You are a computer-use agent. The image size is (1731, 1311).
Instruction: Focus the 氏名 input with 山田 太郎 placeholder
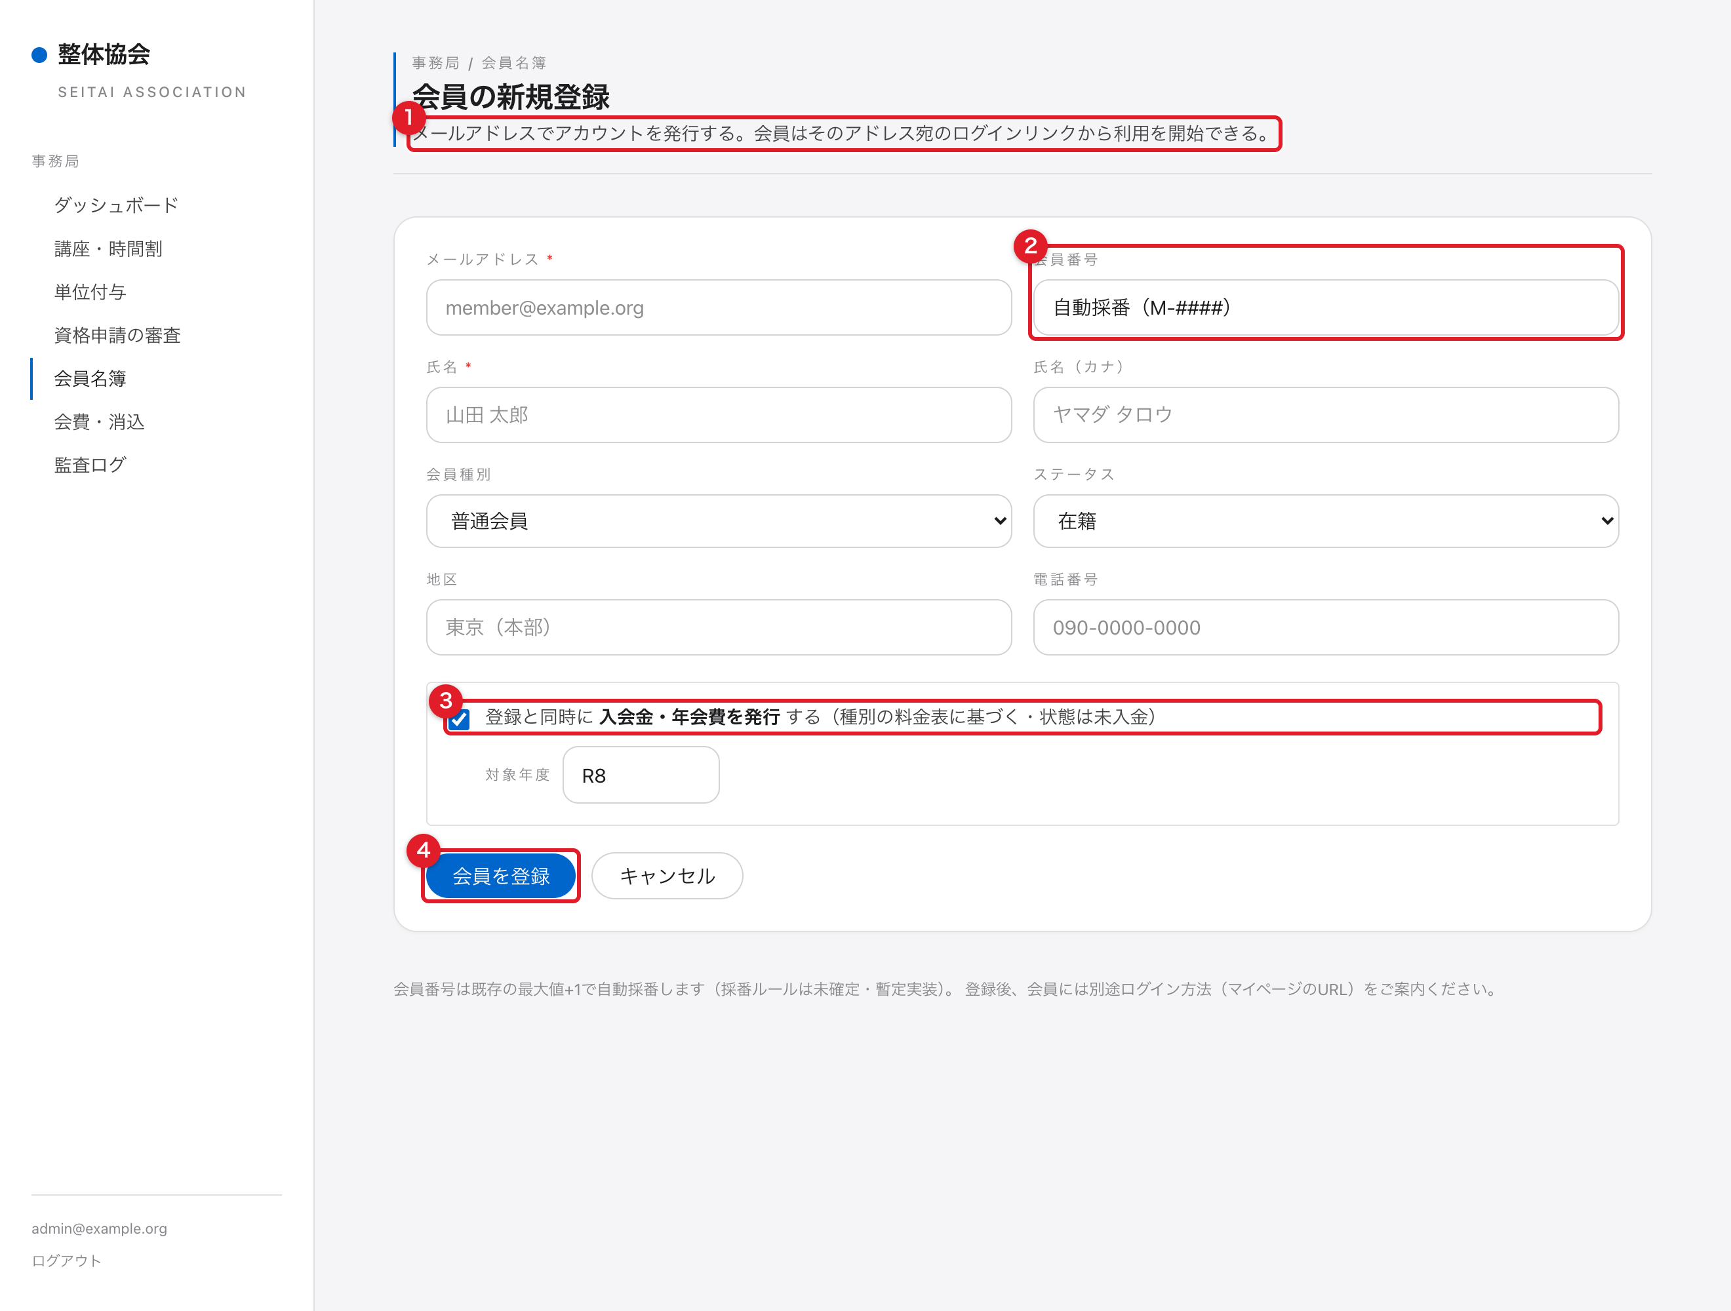pos(719,414)
